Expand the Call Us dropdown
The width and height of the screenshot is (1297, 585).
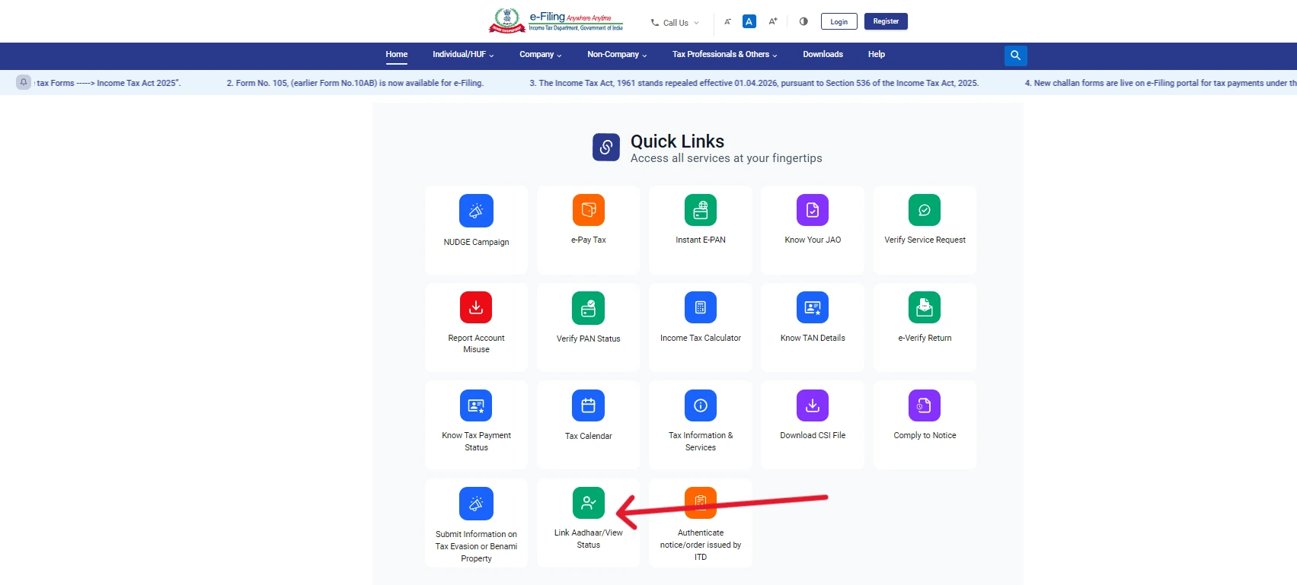675,23
